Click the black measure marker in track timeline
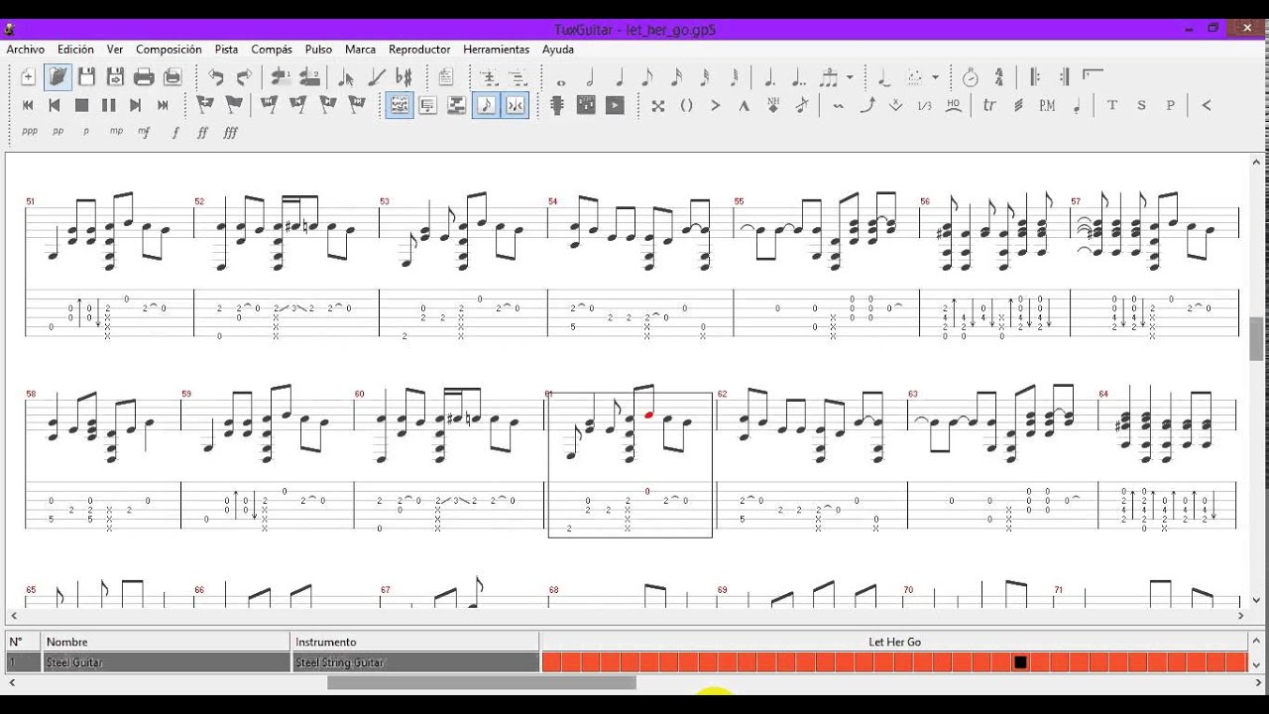Viewport: 1269px width, 714px height. (x=1020, y=662)
